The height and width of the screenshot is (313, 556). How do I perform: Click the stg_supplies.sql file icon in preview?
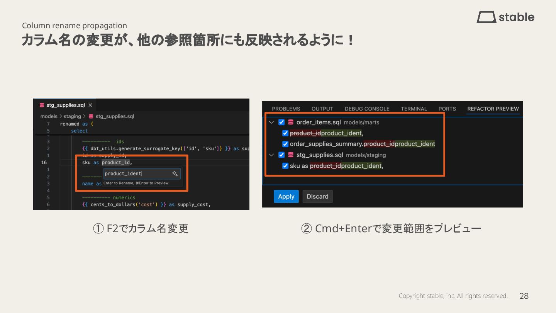click(x=291, y=155)
